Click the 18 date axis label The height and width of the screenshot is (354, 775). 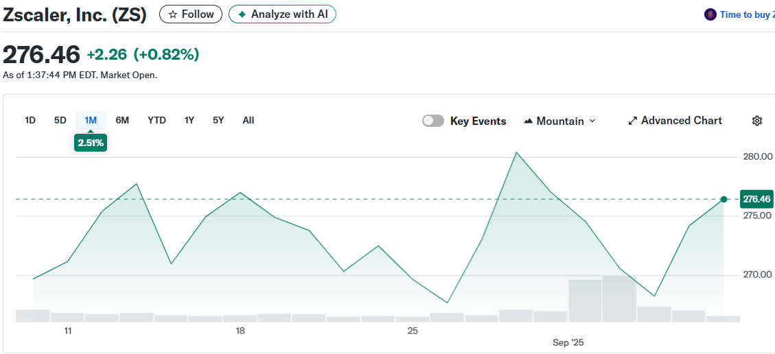coord(240,331)
